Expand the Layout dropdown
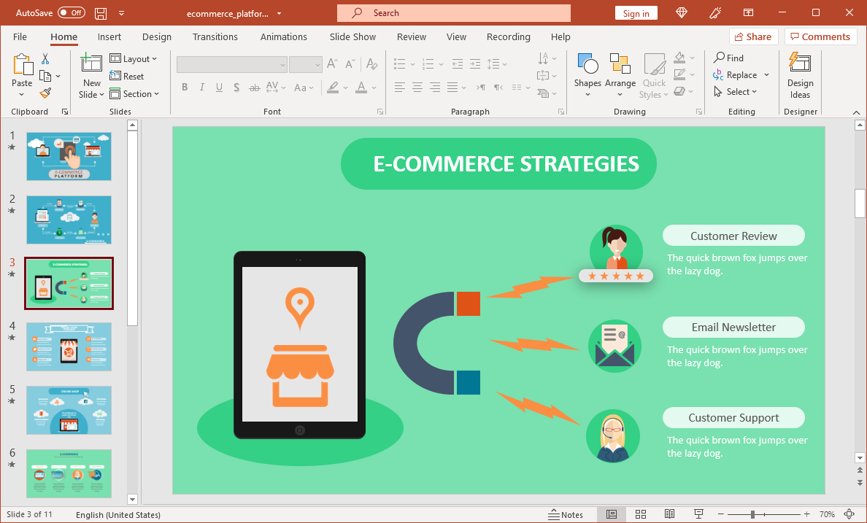This screenshot has height=523, width=867. [134, 59]
